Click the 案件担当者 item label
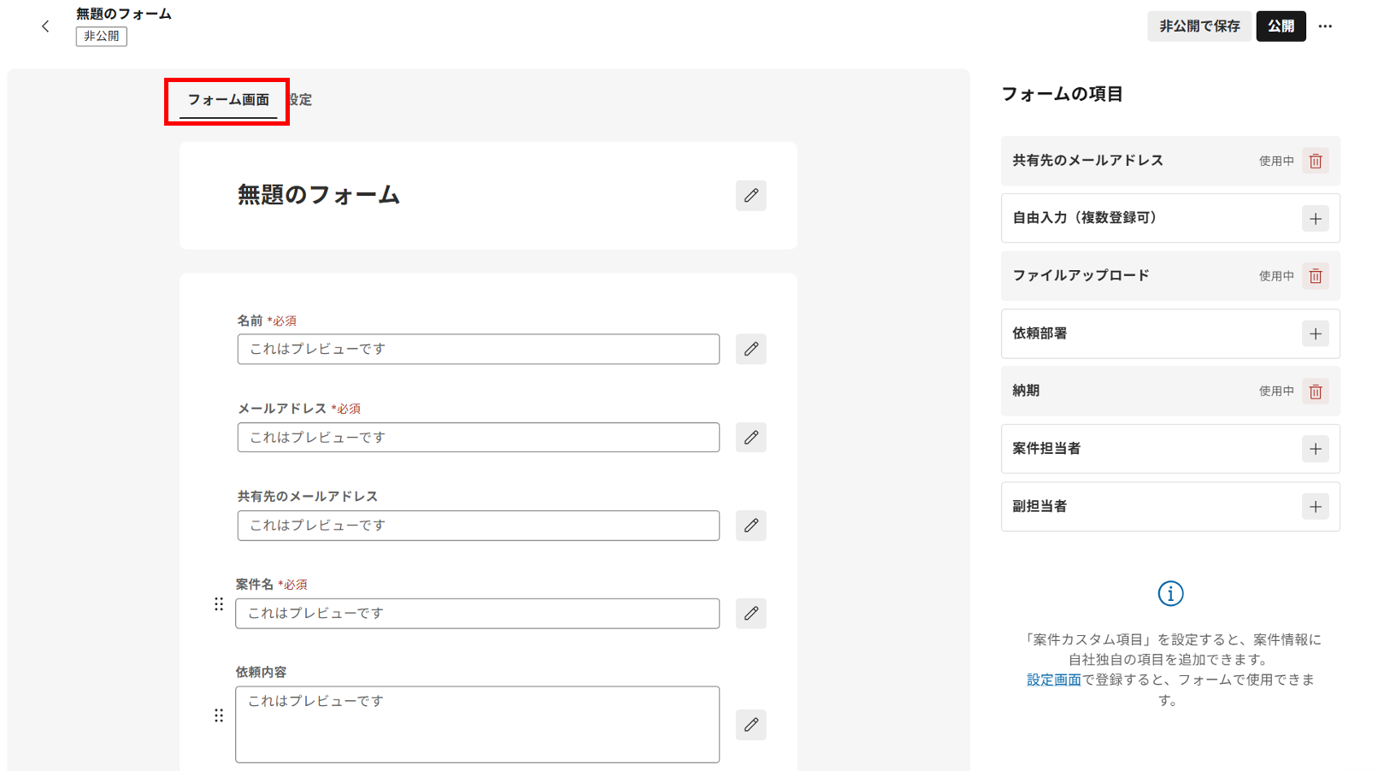1378x771 pixels. pos(1046,448)
